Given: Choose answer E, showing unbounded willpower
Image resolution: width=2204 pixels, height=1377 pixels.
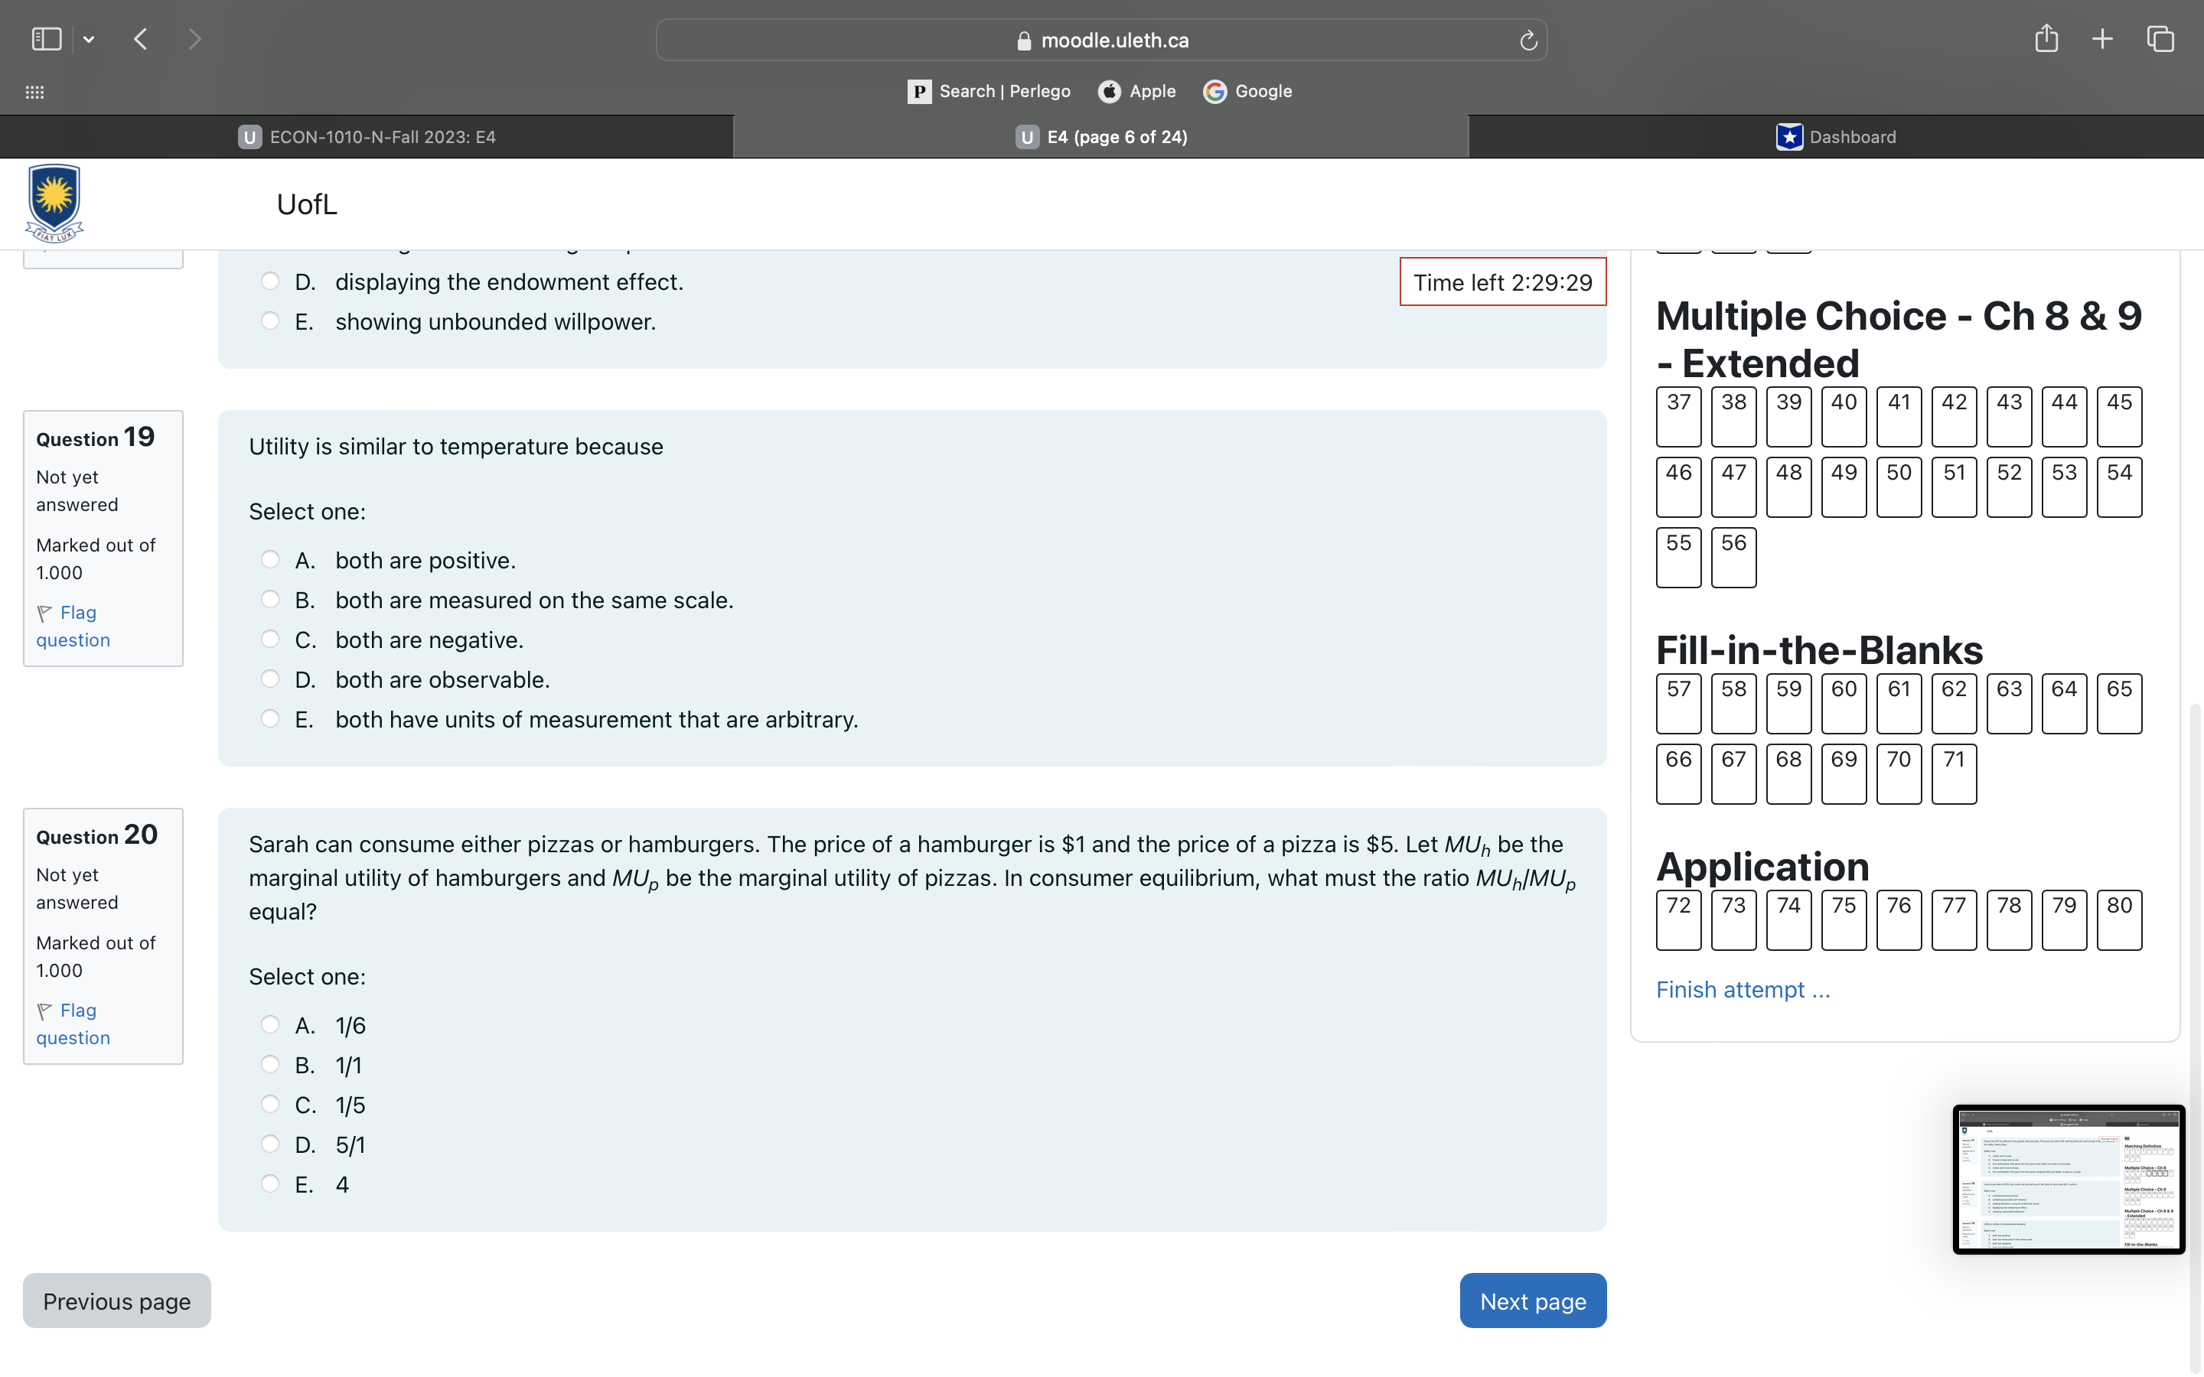Looking at the screenshot, I should (269, 320).
